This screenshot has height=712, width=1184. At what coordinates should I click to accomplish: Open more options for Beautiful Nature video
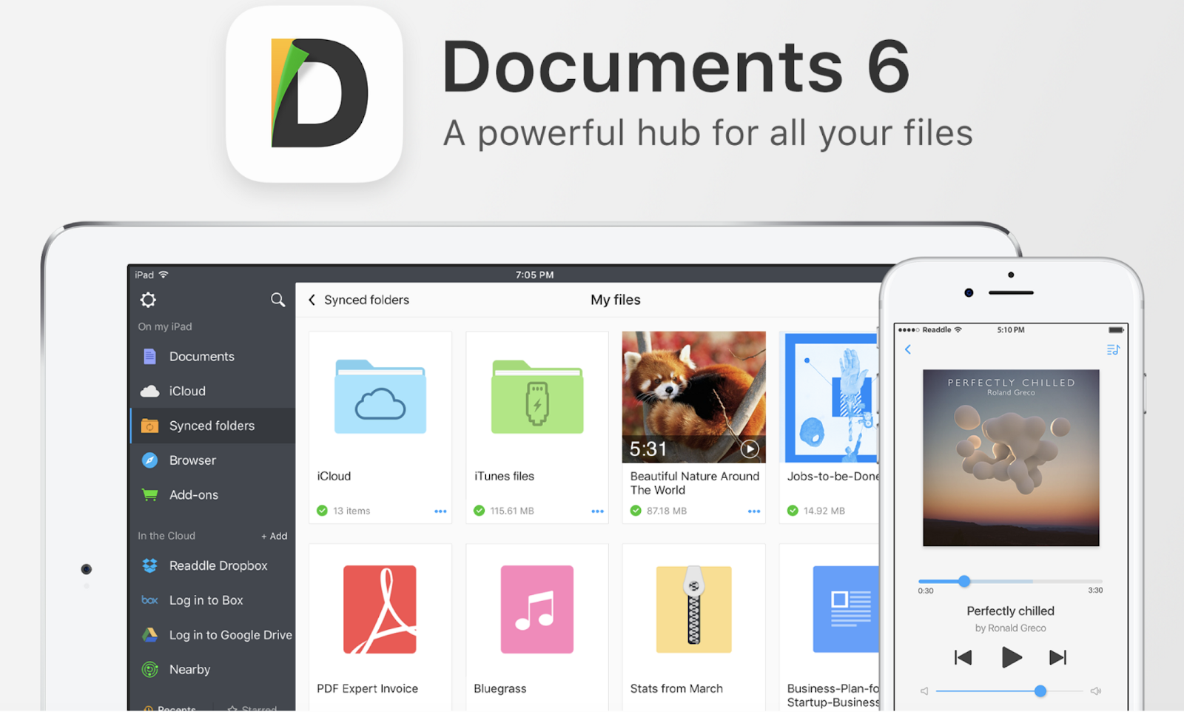click(754, 511)
